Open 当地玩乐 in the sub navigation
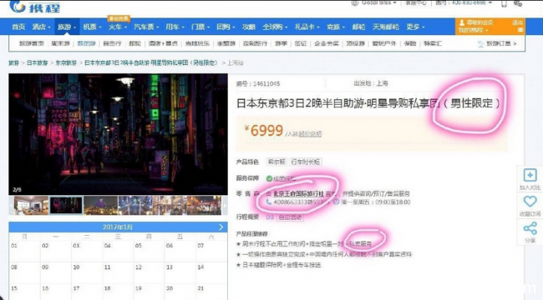The image size is (543, 300). point(197,43)
